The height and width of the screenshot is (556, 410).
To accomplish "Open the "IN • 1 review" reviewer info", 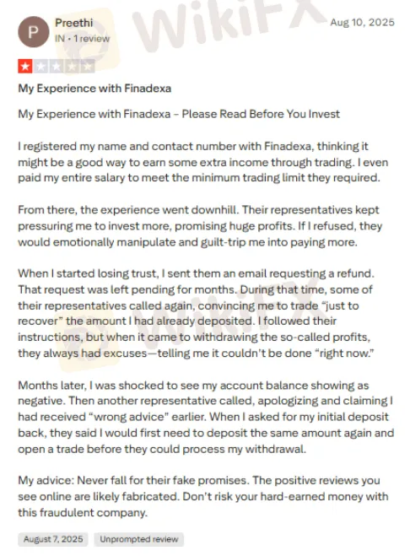I will (x=83, y=38).
